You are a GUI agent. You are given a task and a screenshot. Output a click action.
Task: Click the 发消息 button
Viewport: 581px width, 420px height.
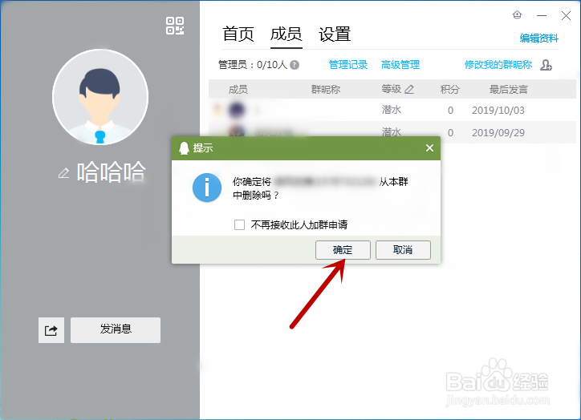pos(116,330)
